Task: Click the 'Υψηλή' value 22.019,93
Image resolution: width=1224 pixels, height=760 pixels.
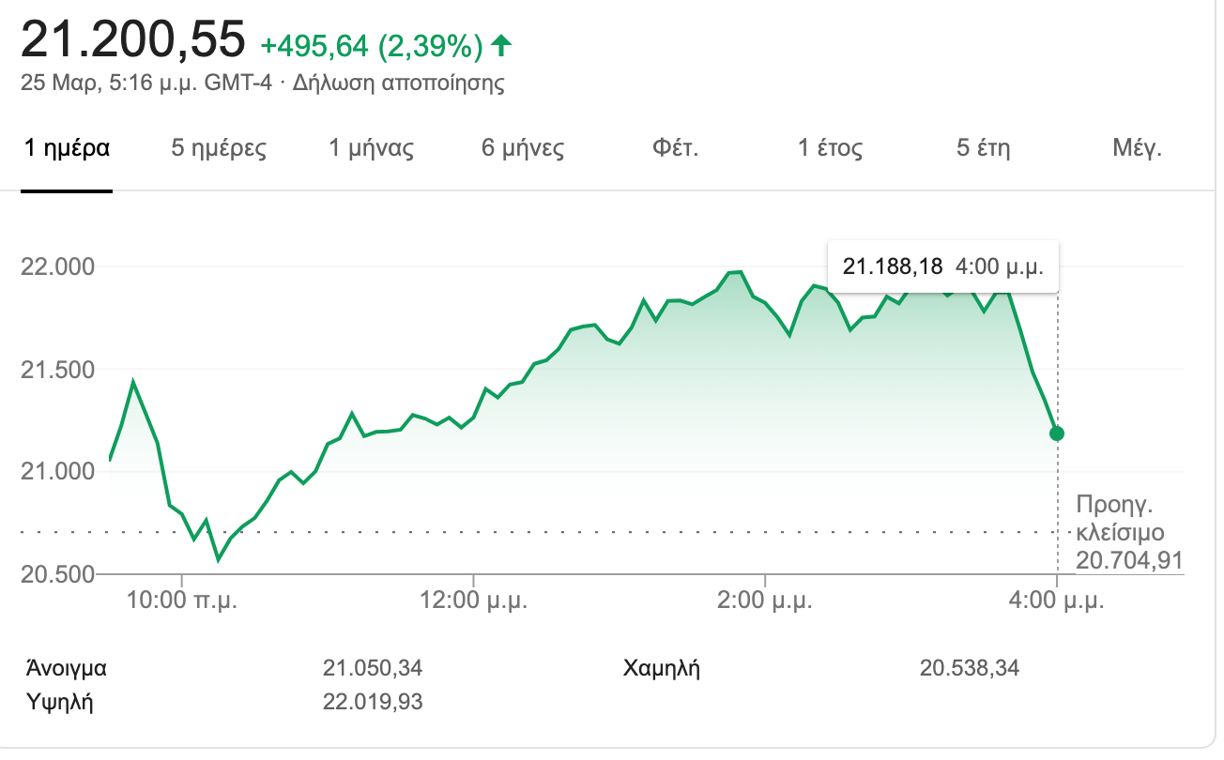Action: tap(373, 701)
